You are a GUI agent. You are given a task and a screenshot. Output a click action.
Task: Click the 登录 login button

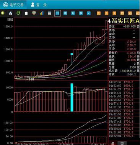(39, 5)
